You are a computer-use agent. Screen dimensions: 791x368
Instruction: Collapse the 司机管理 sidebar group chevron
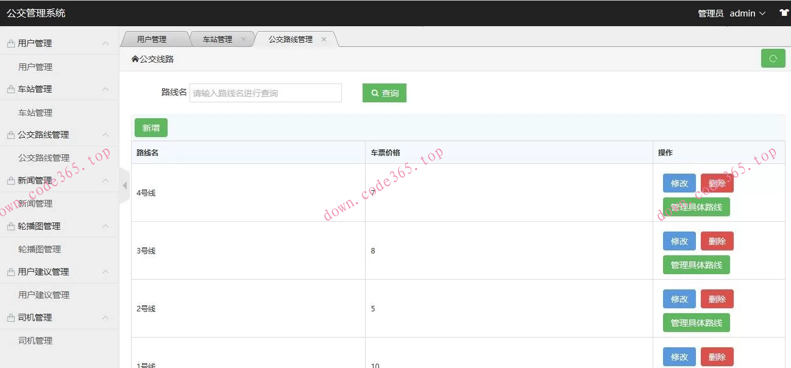click(105, 317)
